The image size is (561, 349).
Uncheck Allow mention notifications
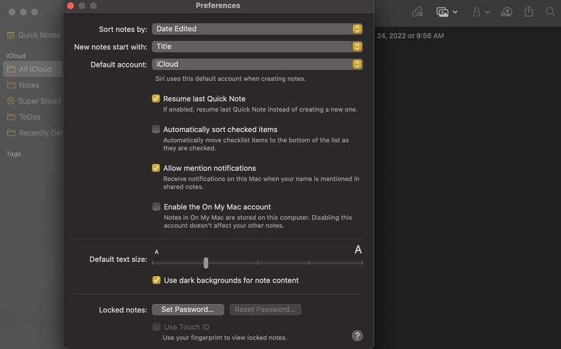[x=156, y=168]
